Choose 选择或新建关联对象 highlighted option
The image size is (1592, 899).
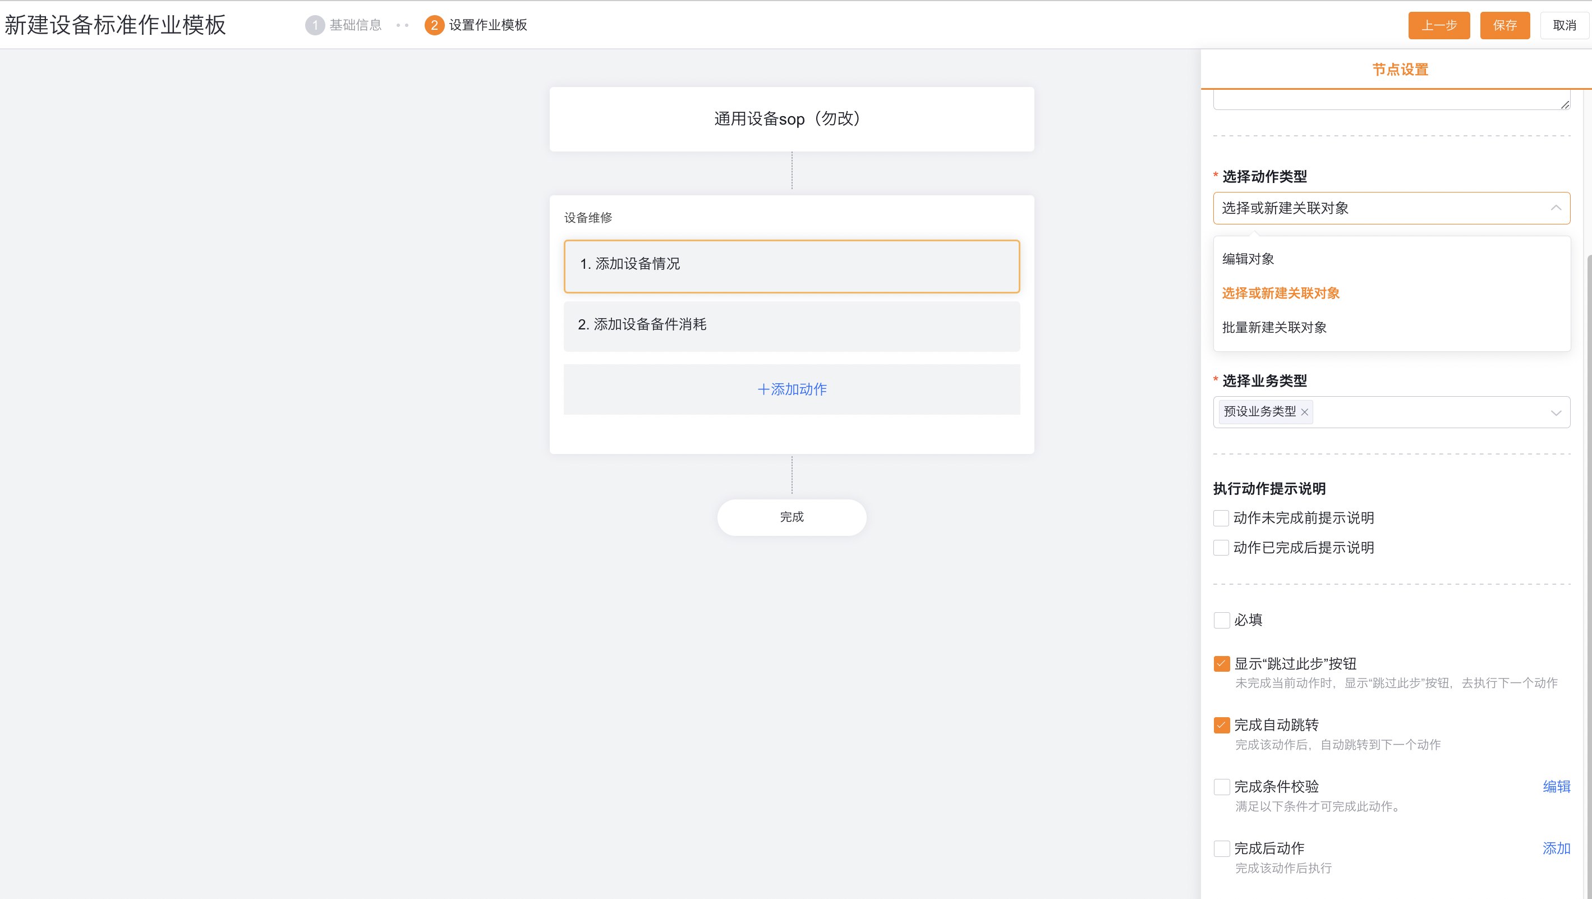(x=1281, y=293)
